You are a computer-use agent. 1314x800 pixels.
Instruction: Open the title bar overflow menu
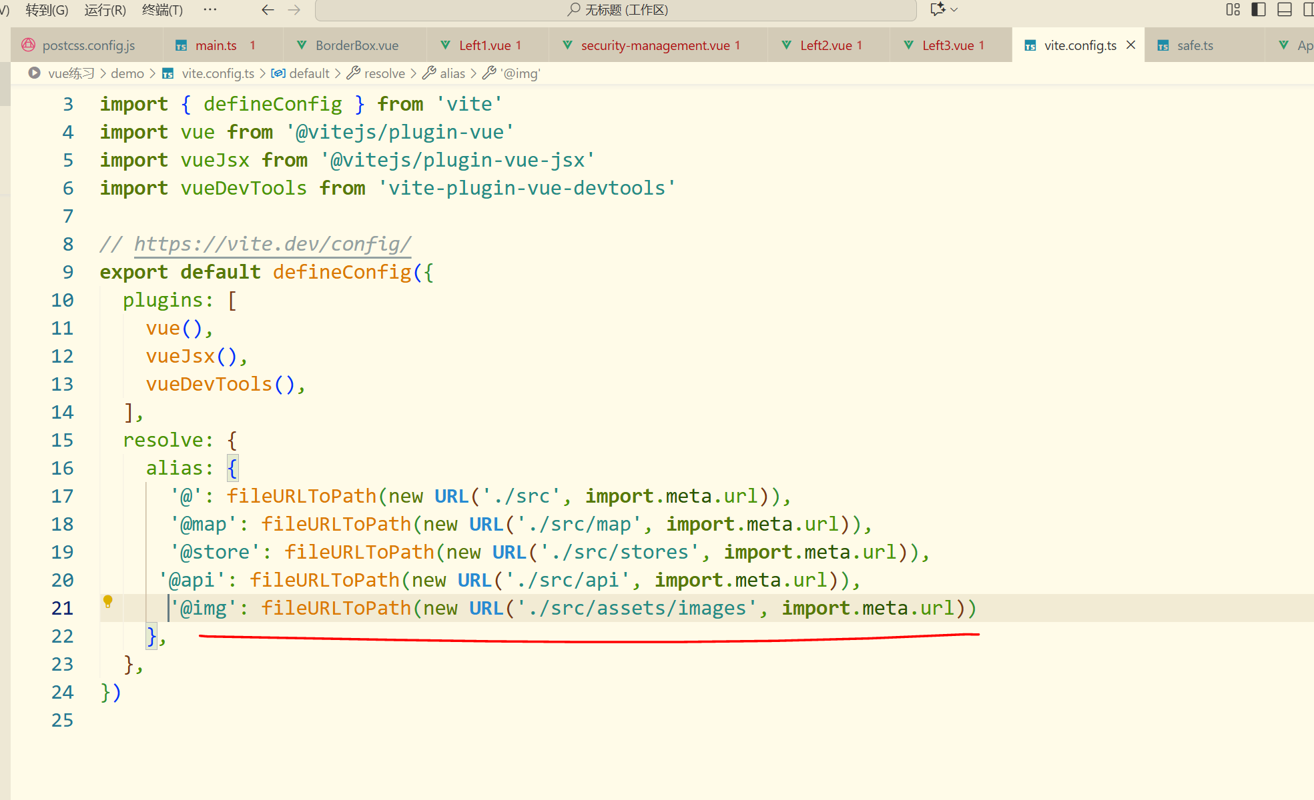(x=210, y=9)
